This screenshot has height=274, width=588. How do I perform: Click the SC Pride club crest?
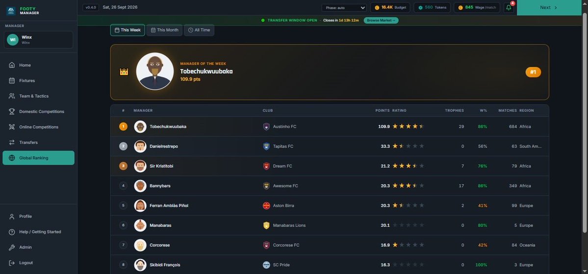click(x=266, y=265)
